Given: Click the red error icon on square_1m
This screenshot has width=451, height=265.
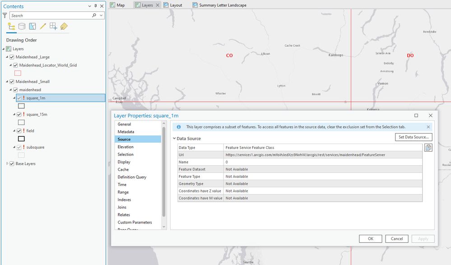Looking at the screenshot, I should (x=23, y=98).
